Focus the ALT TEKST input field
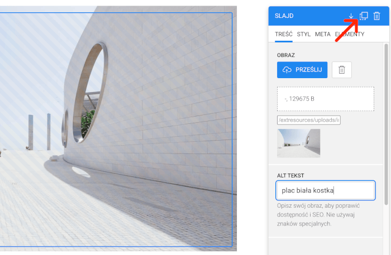The width and height of the screenshot is (391, 255). click(x=325, y=190)
